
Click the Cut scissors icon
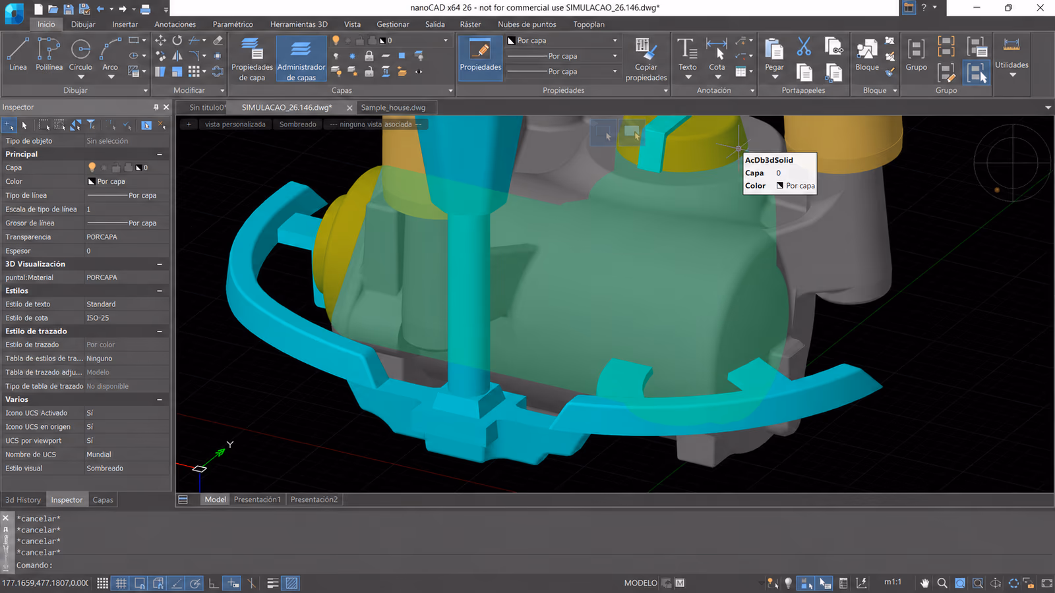coord(804,46)
